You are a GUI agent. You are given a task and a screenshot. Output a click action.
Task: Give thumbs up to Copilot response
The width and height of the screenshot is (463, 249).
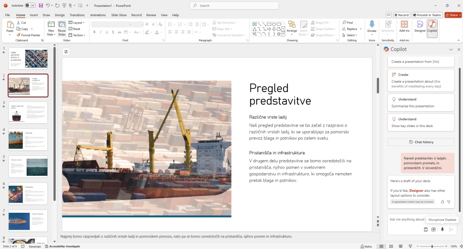point(443,202)
